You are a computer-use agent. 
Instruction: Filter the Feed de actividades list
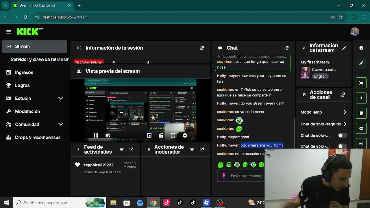[x=121, y=149]
